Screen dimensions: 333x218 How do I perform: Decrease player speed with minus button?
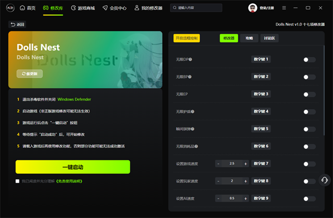point(218,181)
